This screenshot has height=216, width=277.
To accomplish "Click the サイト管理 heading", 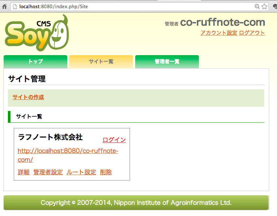I will [27, 79].
